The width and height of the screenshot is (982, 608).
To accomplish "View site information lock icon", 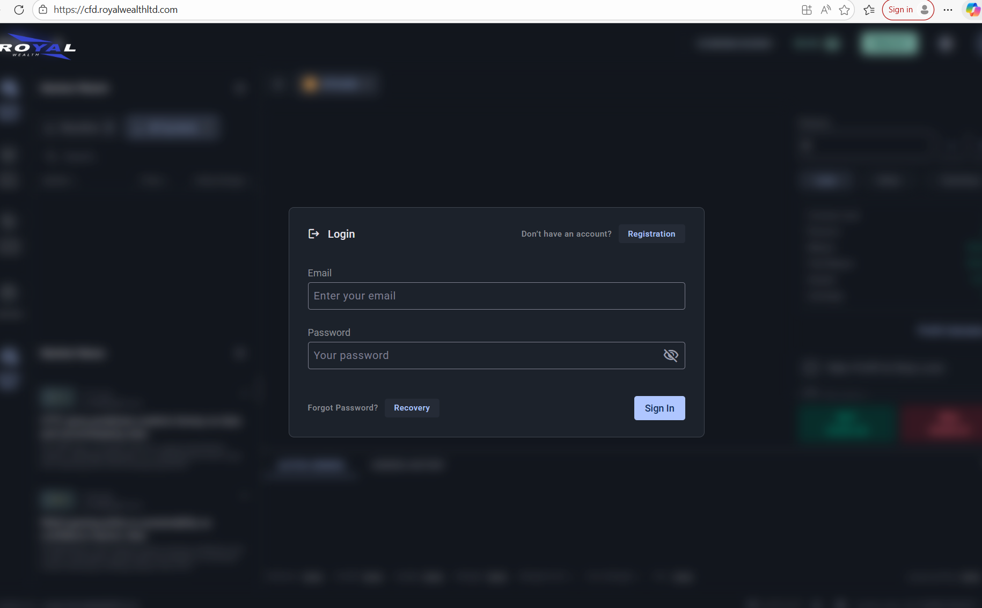I will [x=43, y=10].
